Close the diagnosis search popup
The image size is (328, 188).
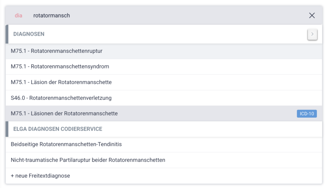click(x=312, y=15)
